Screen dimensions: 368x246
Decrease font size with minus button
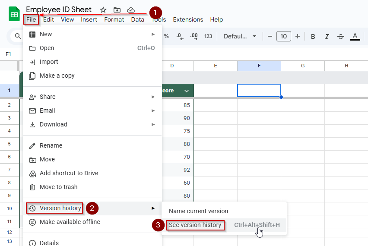click(270, 36)
